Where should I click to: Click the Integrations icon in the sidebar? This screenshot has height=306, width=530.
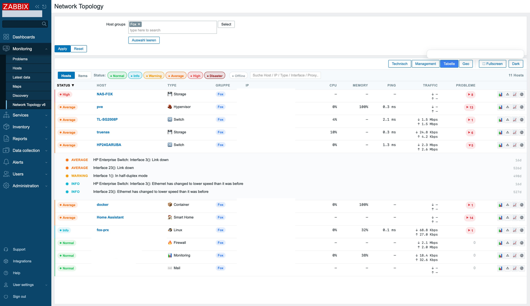click(6, 261)
